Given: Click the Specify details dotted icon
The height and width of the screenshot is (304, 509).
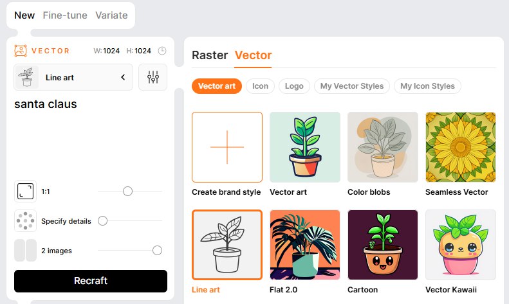Looking at the screenshot, I should pos(25,220).
